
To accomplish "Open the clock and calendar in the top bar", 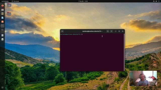I will pos(83,1).
